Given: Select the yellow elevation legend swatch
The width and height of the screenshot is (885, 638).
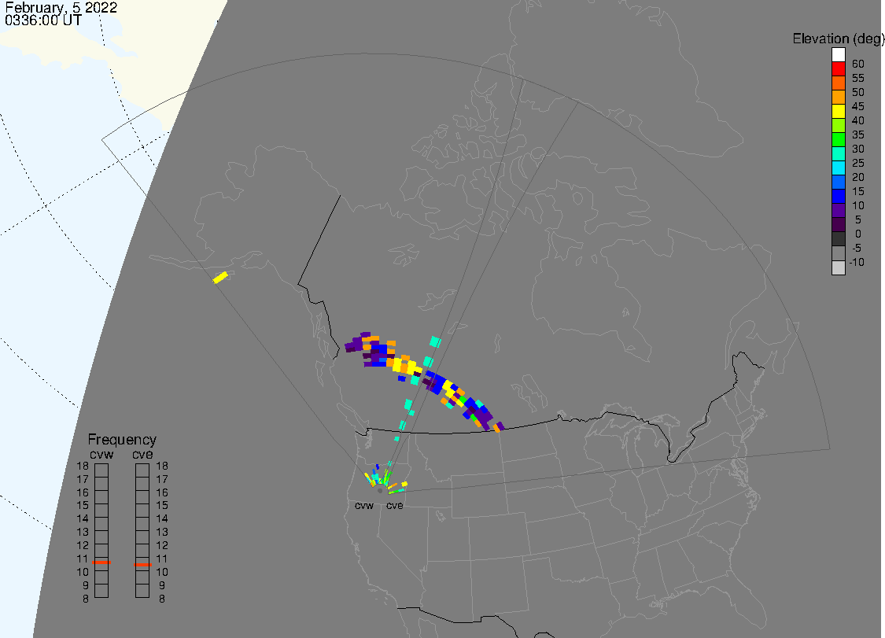Looking at the screenshot, I should click(x=838, y=111).
